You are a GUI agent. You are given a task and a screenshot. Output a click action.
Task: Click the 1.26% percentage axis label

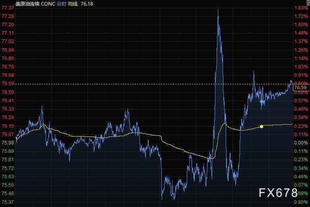(301, 50)
